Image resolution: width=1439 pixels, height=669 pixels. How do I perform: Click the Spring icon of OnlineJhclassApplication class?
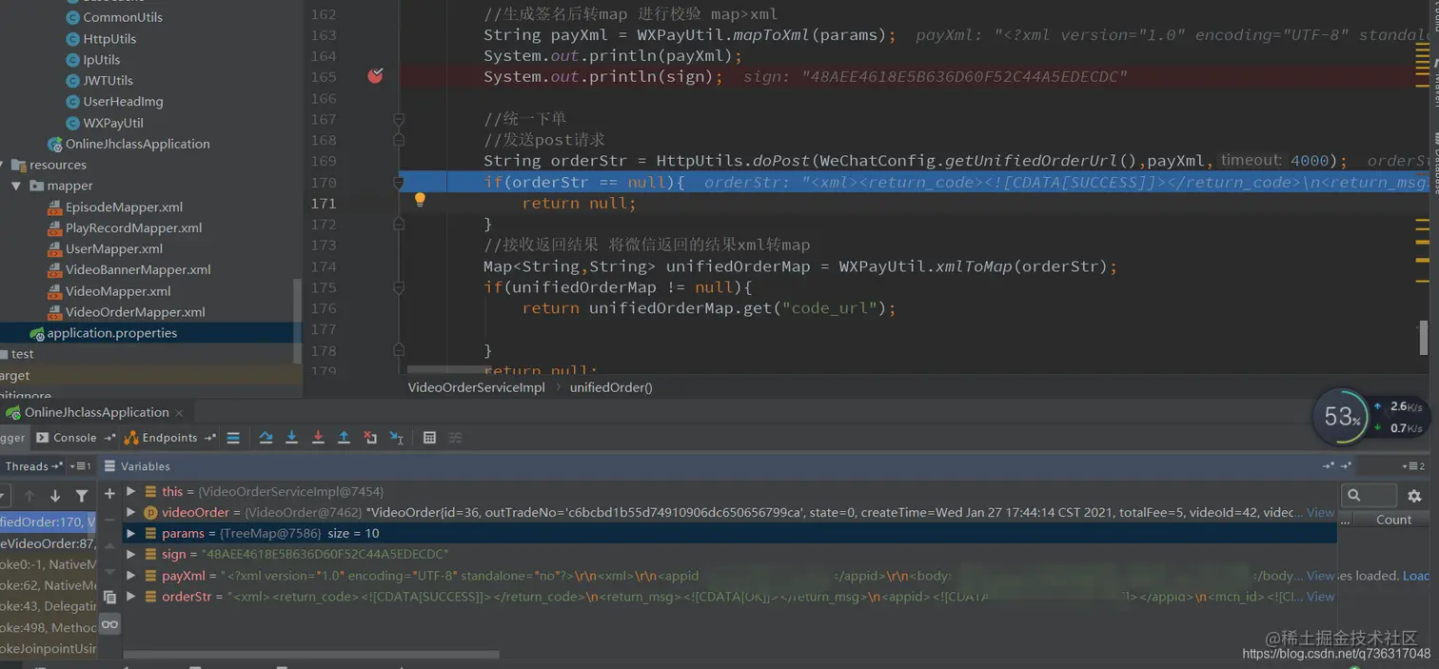(54, 145)
